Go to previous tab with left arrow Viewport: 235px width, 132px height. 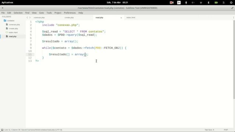(27, 18)
